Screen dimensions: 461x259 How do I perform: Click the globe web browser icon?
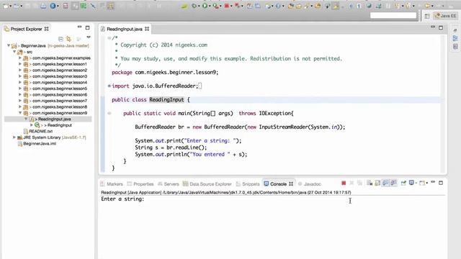click(x=369, y=6)
